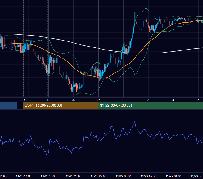Viewport: 203px width, 179px height.
Task: Click the 11/29 02:00 date label
Action: pos(148,176)
